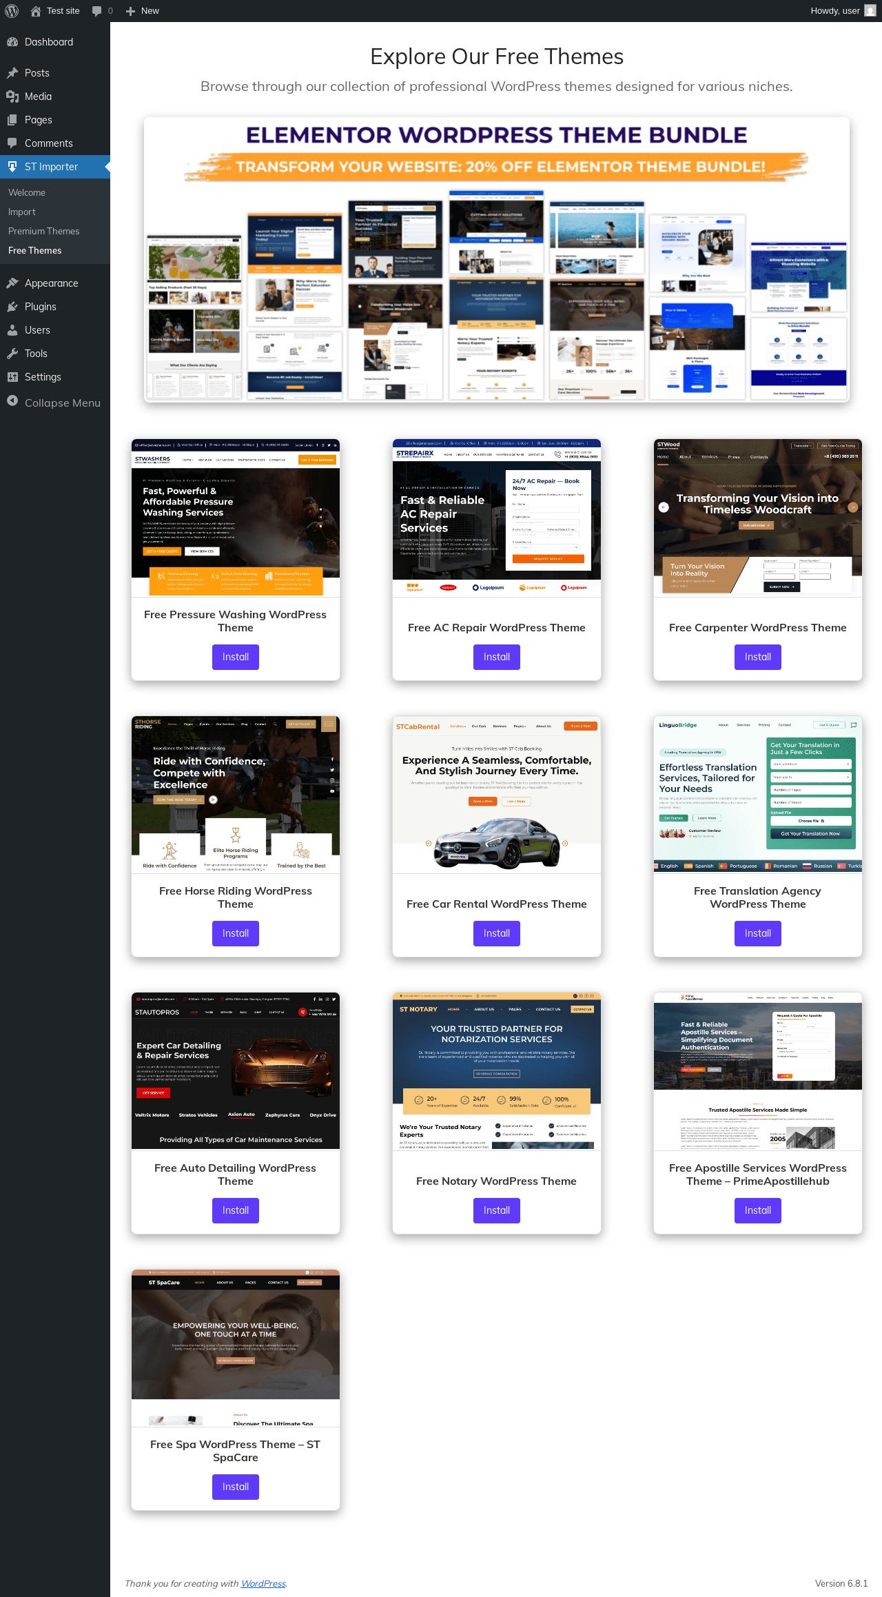Open the Dashboard menu

click(55, 42)
